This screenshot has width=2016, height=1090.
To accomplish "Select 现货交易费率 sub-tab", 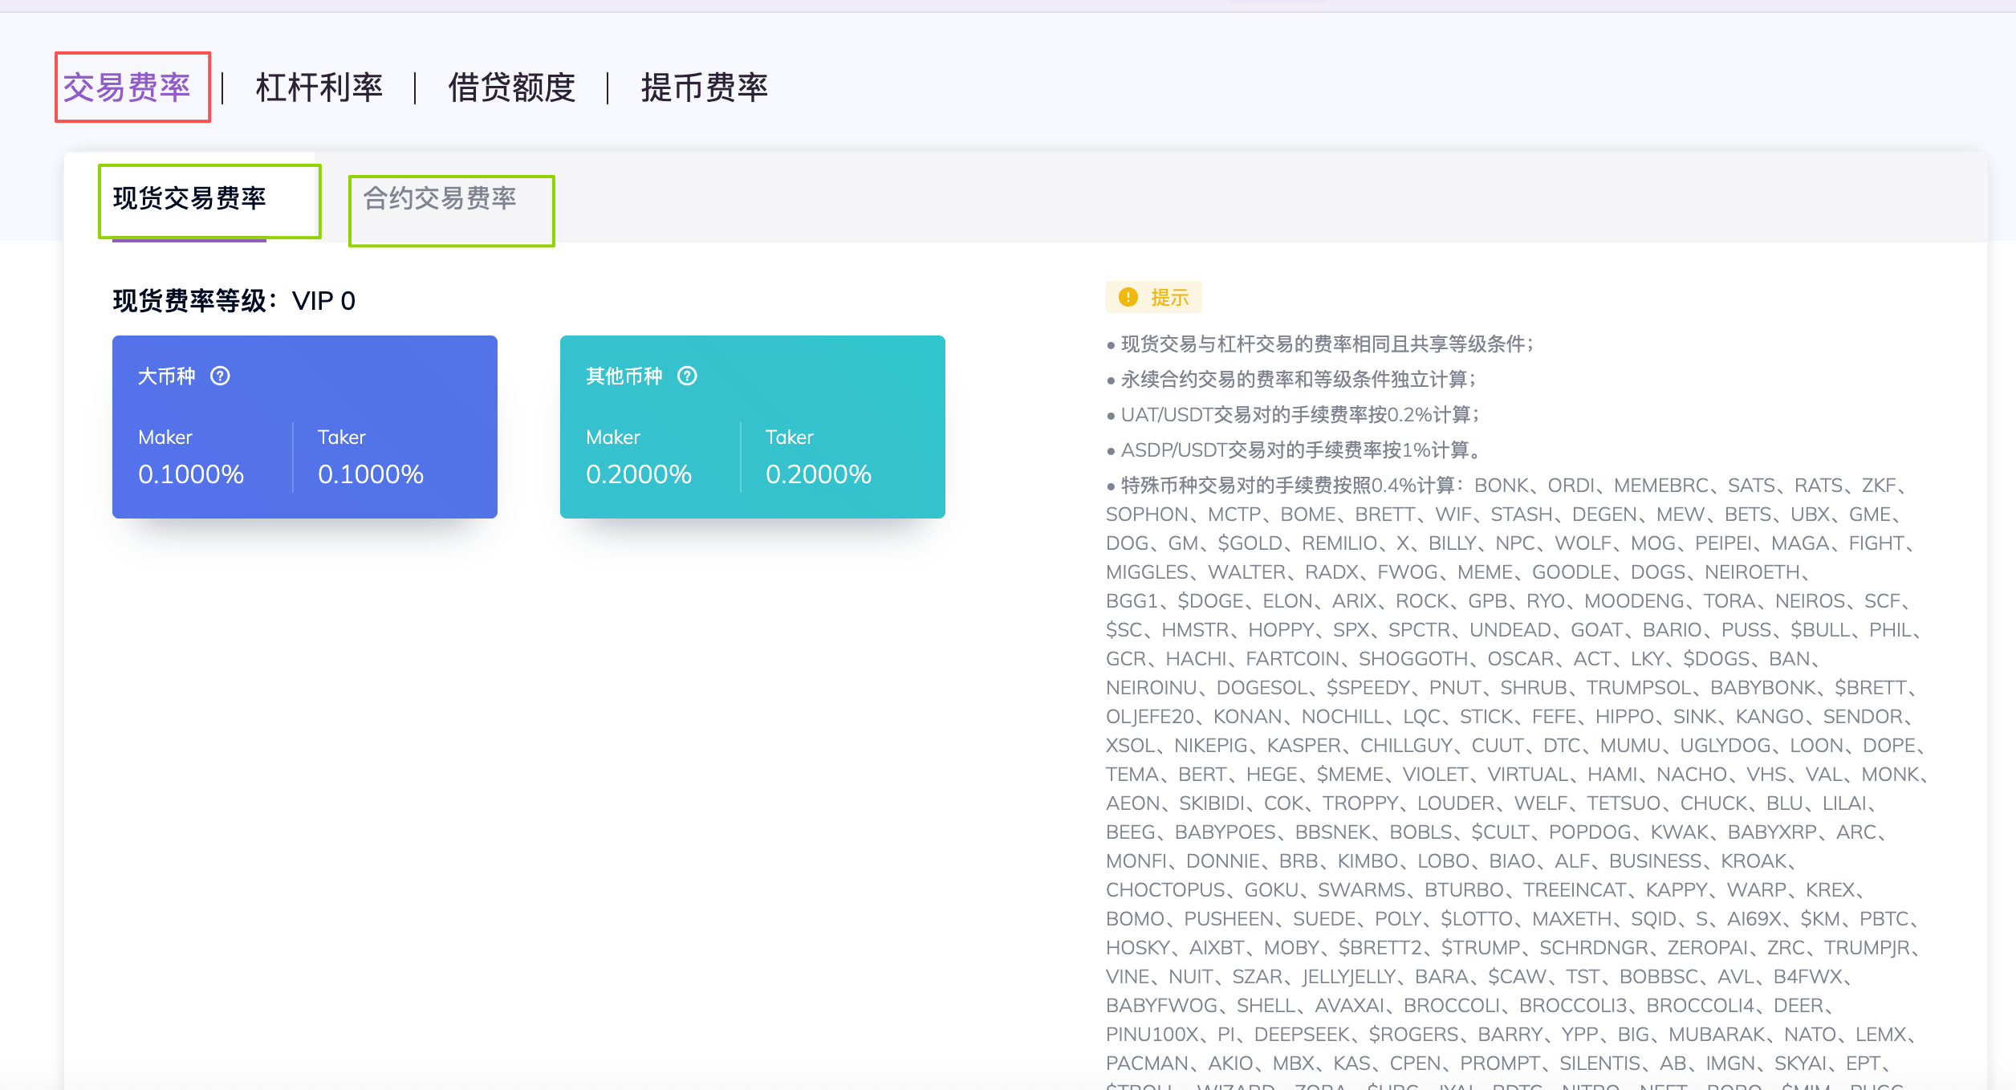I will [x=189, y=198].
